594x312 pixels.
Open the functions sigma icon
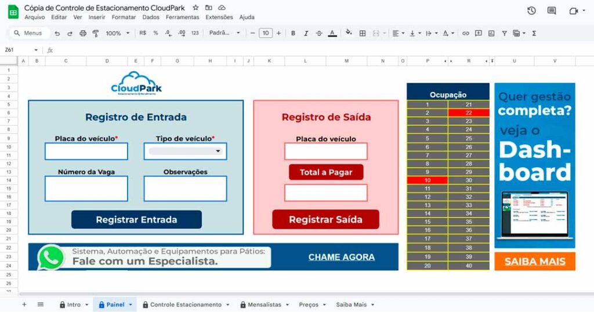click(534, 33)
